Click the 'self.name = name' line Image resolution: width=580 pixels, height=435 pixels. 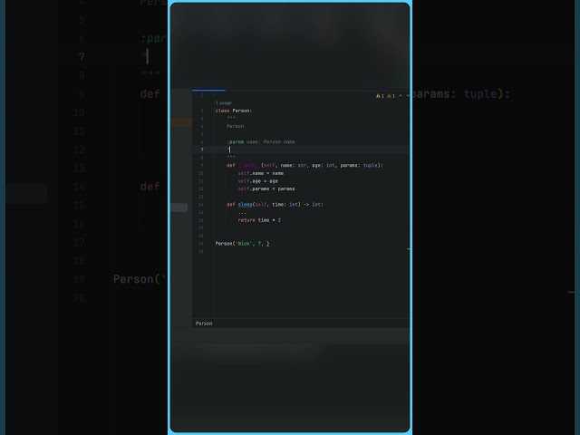[261, 173]
